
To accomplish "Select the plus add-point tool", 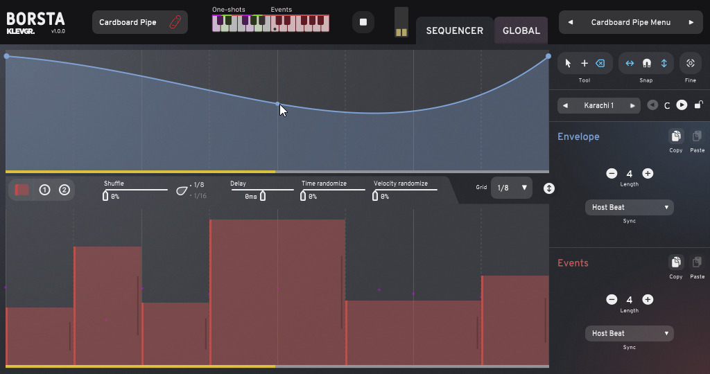I will point(585,63).
